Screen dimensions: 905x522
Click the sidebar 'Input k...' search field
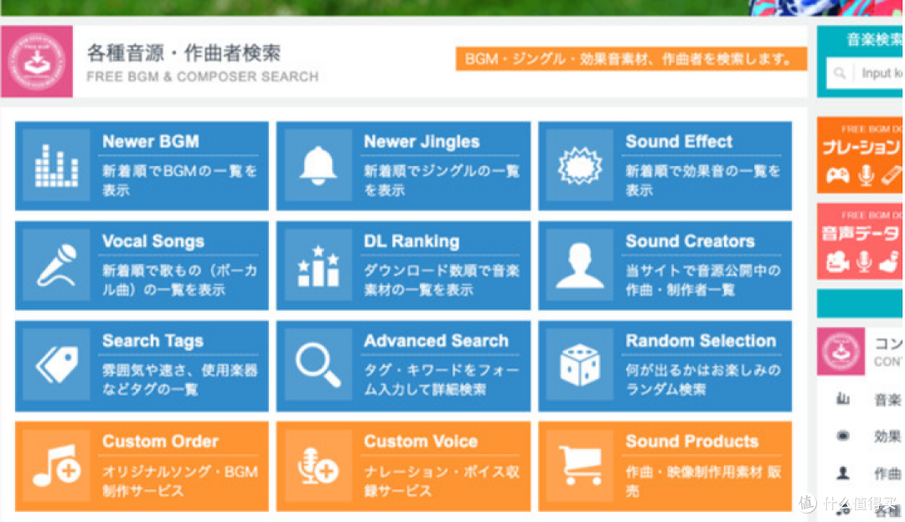[865, 73]
